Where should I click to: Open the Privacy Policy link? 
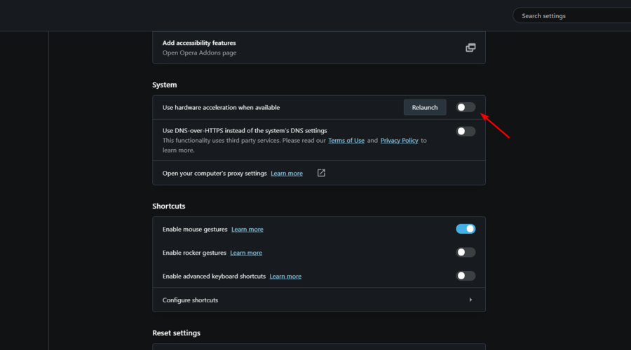[x=399, y=140]
